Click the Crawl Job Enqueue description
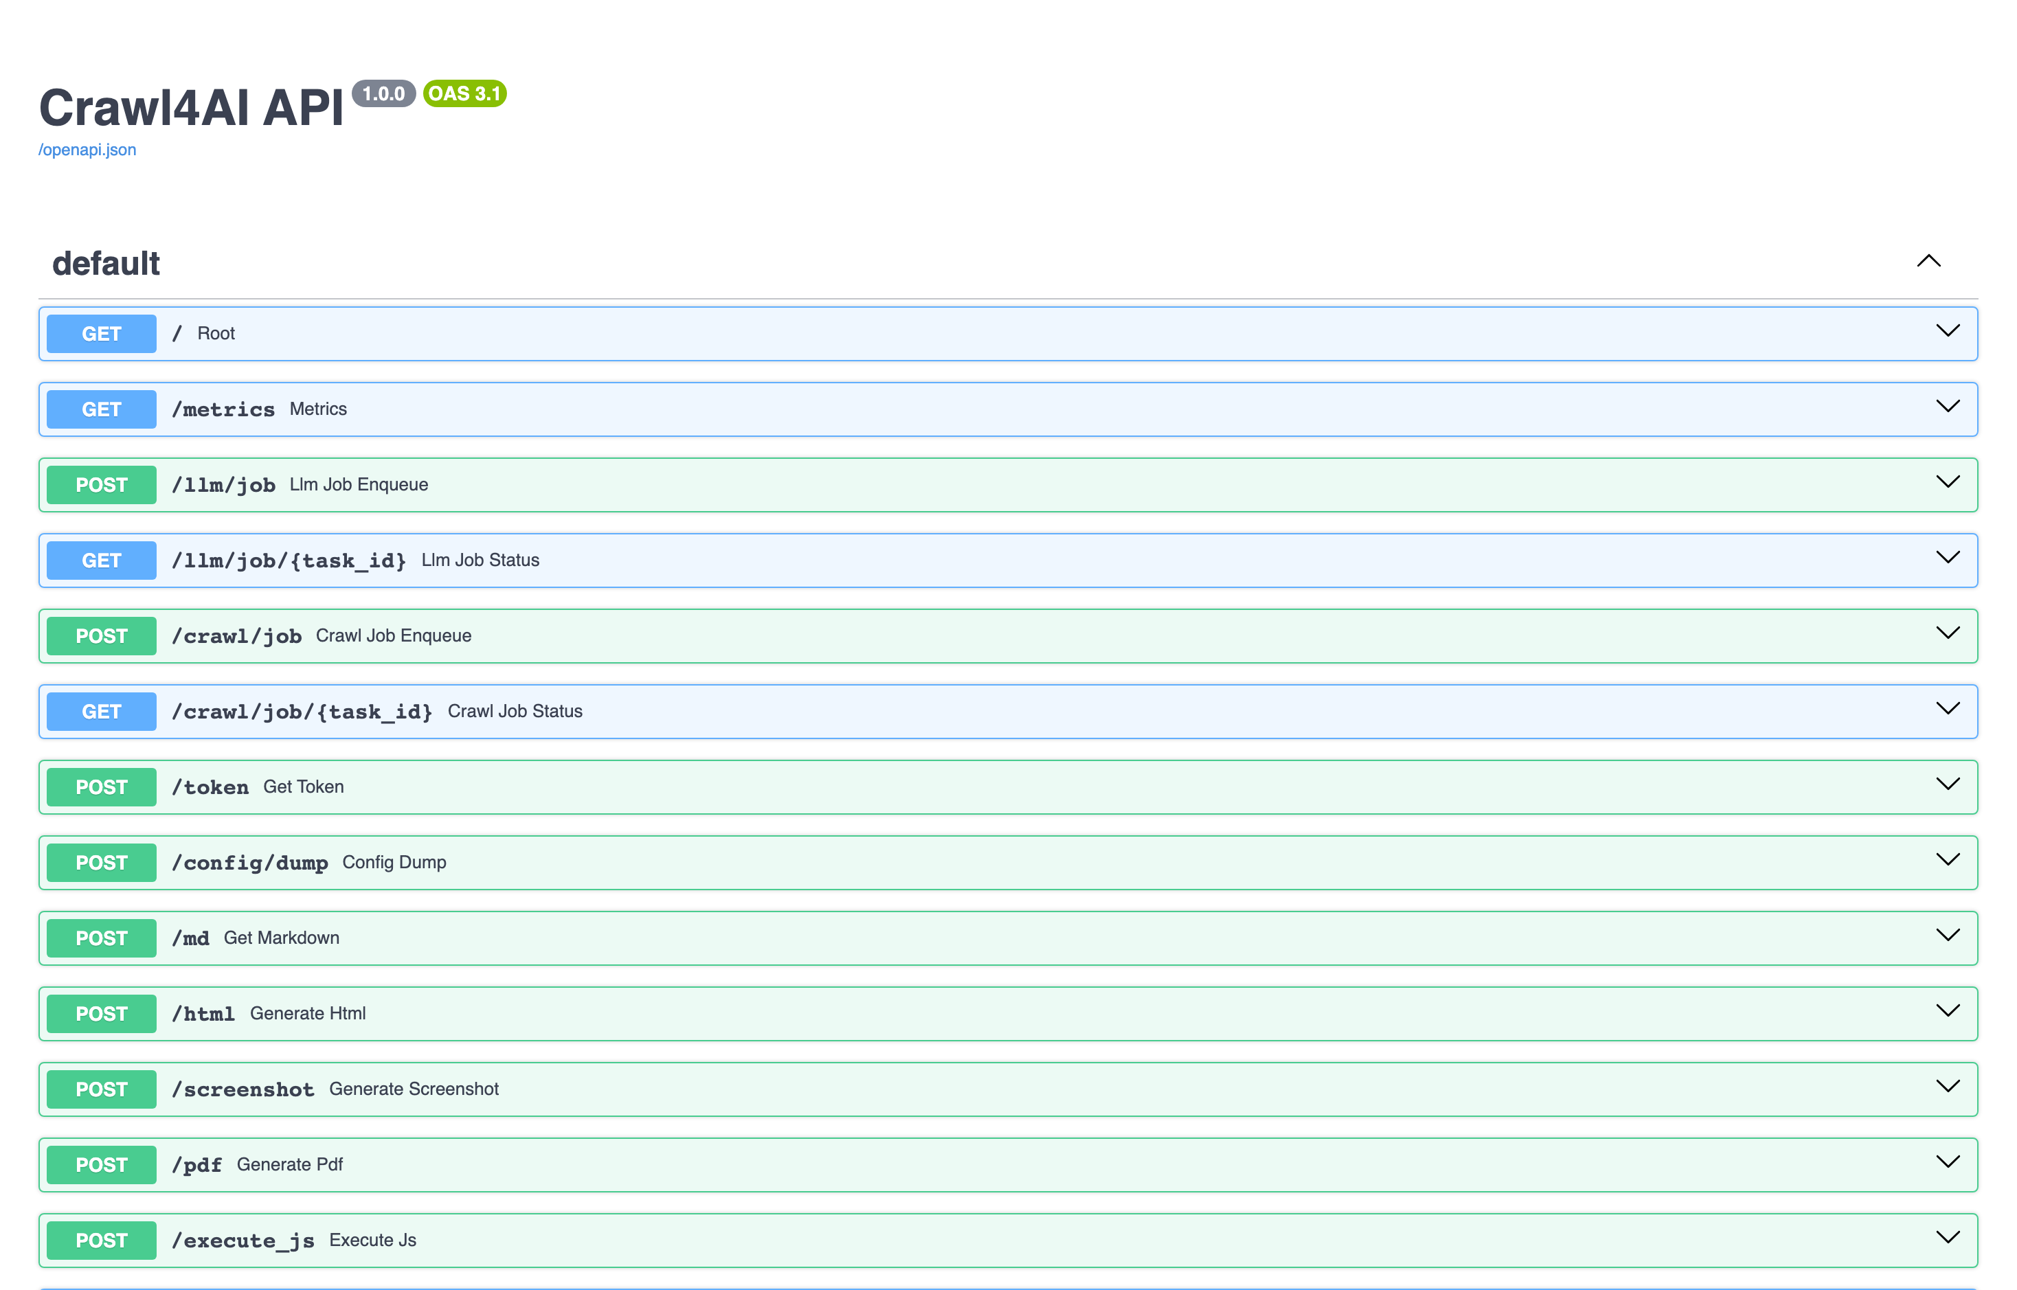This screenshot has height=1290, width=2017. (394, 635)
